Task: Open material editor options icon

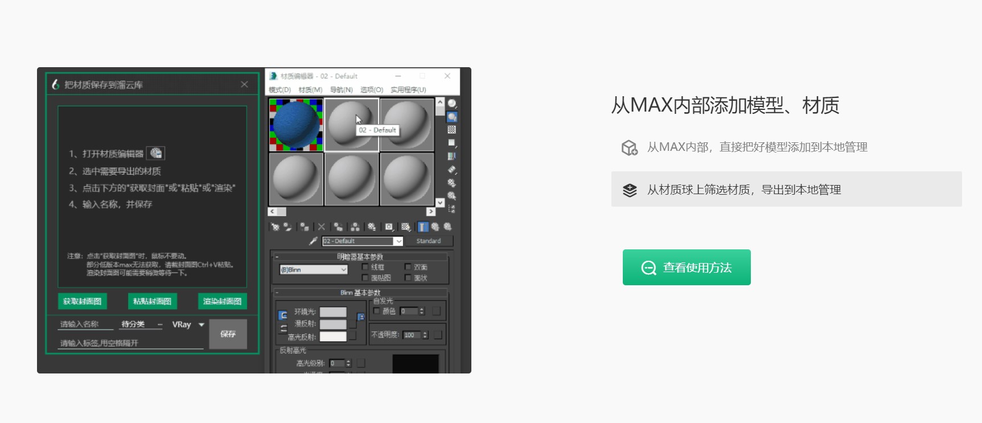Action: (x=452, y=182)
